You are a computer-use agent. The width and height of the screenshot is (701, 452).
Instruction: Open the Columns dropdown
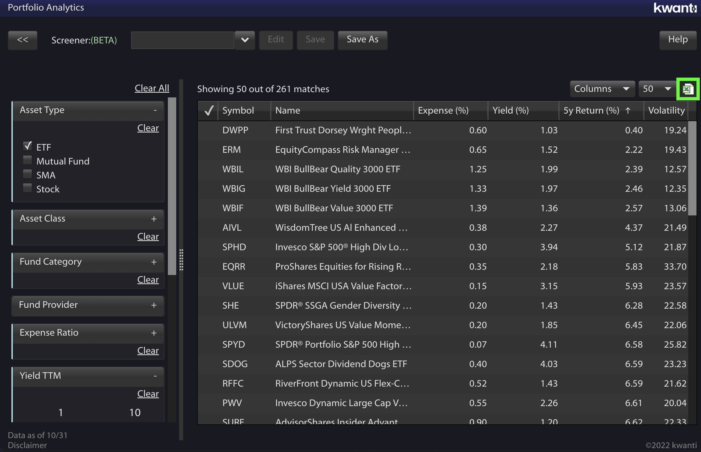(x=602, y=89)
